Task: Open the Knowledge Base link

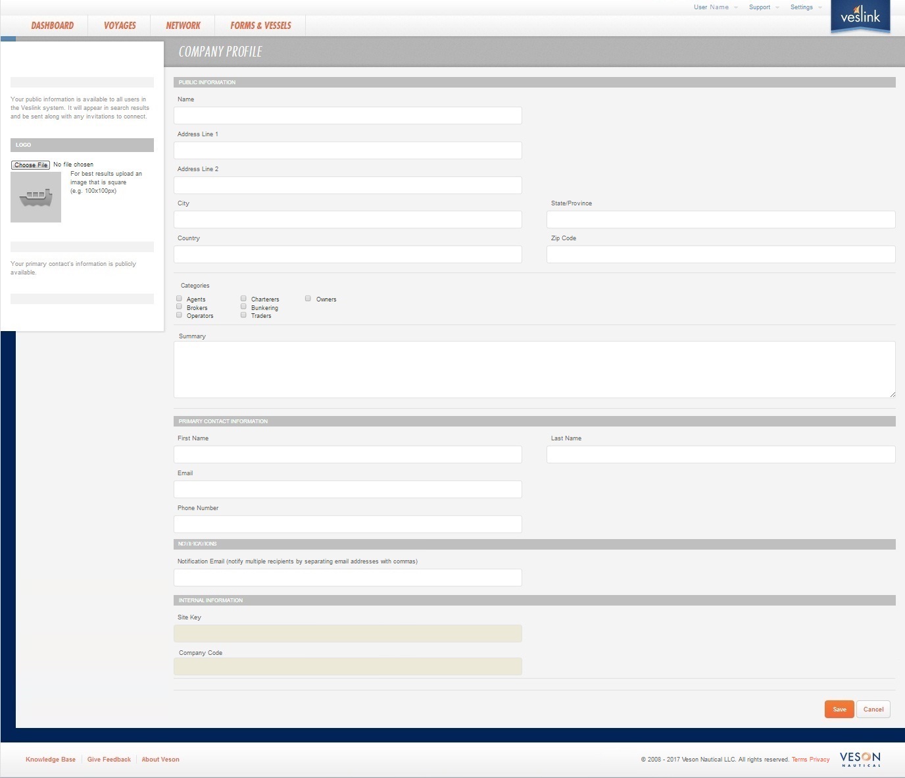Action: tap(50, 759)
